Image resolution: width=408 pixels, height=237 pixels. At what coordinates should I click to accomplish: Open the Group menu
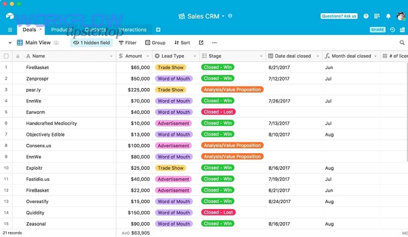[x=155, y=43]
